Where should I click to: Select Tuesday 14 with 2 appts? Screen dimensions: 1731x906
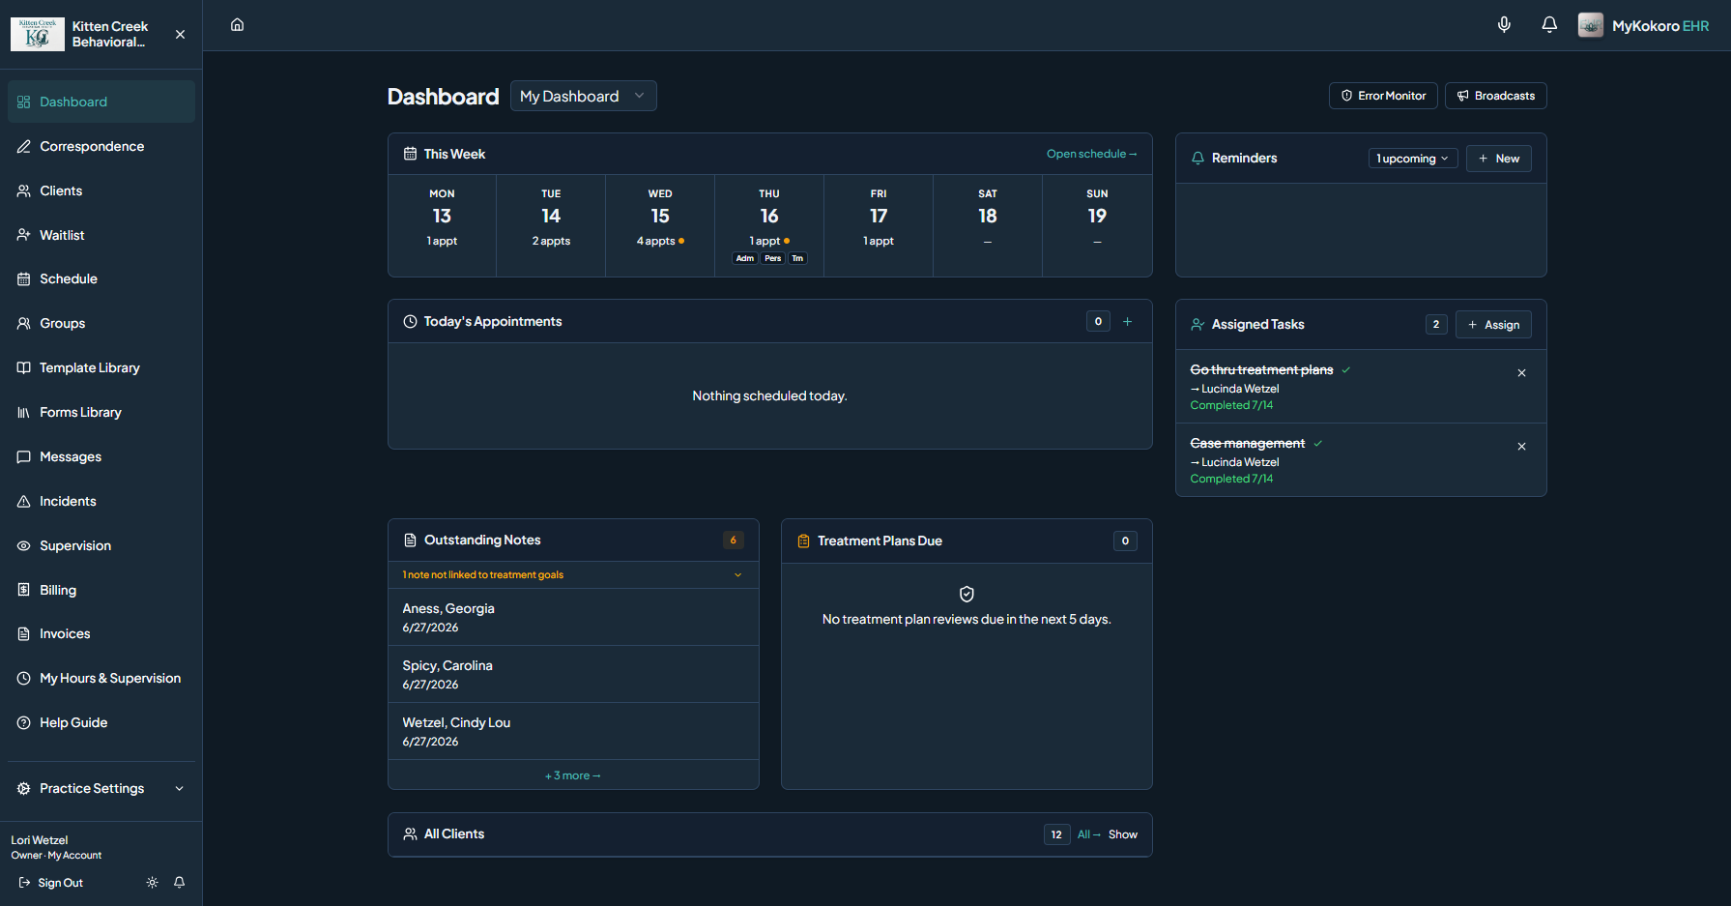[551, 225]
